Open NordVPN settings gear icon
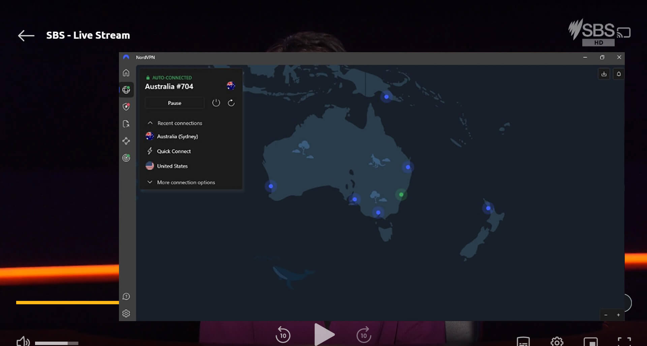 pyautogui.click(x=126, y=313)
